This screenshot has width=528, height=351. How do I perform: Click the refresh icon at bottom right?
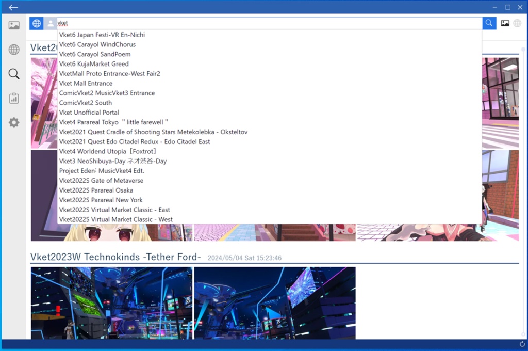pyautogui.click(x=522, y=343)
